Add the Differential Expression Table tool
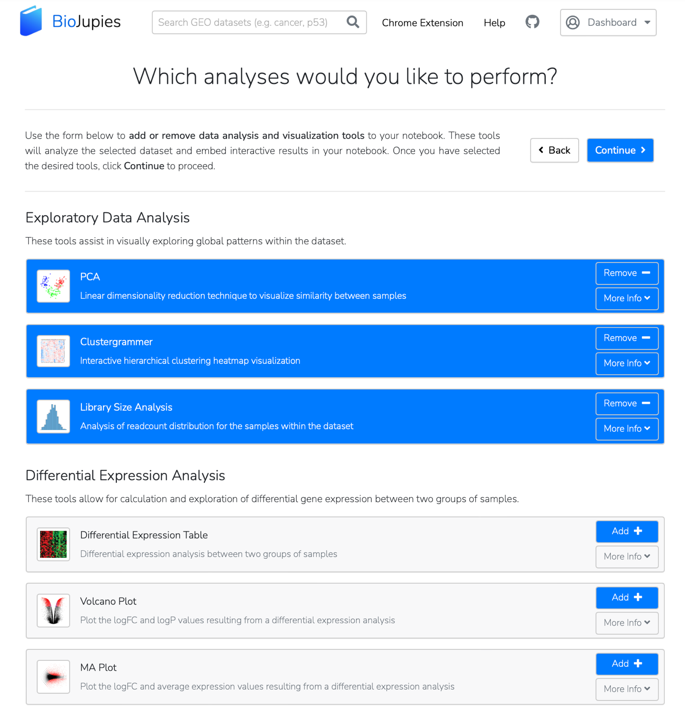Image resolution: width=685 pixels, height=714 pixels. click(x=626, y=532)
